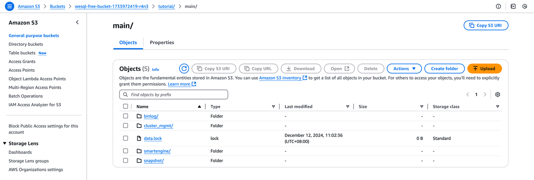
Task: Click the refresh objects icon
Action: [x=184, y=69]
